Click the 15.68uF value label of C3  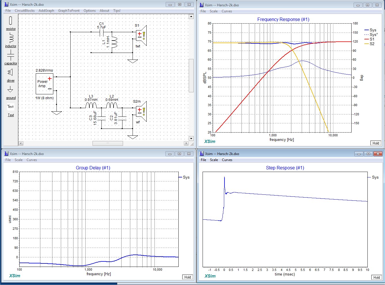tap(95, 118)
